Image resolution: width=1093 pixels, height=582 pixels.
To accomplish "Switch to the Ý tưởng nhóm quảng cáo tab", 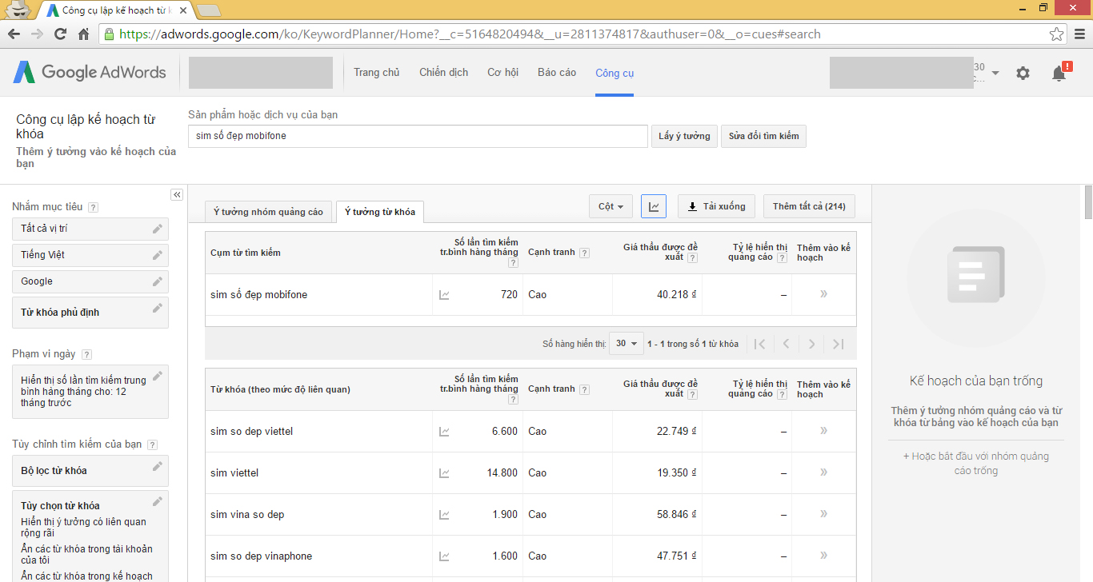I will click(x=268, y=211).
